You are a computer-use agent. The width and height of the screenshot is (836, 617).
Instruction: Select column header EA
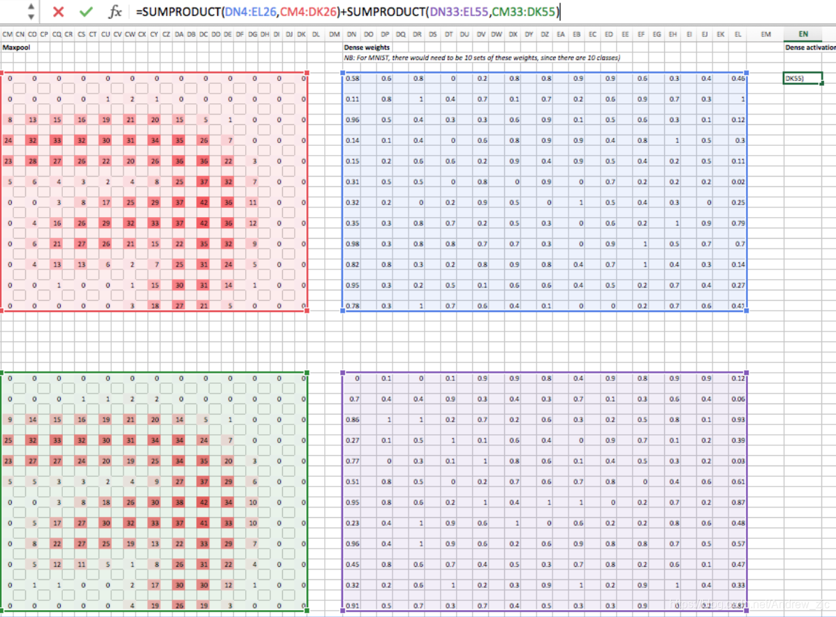(x=560, y=34)
